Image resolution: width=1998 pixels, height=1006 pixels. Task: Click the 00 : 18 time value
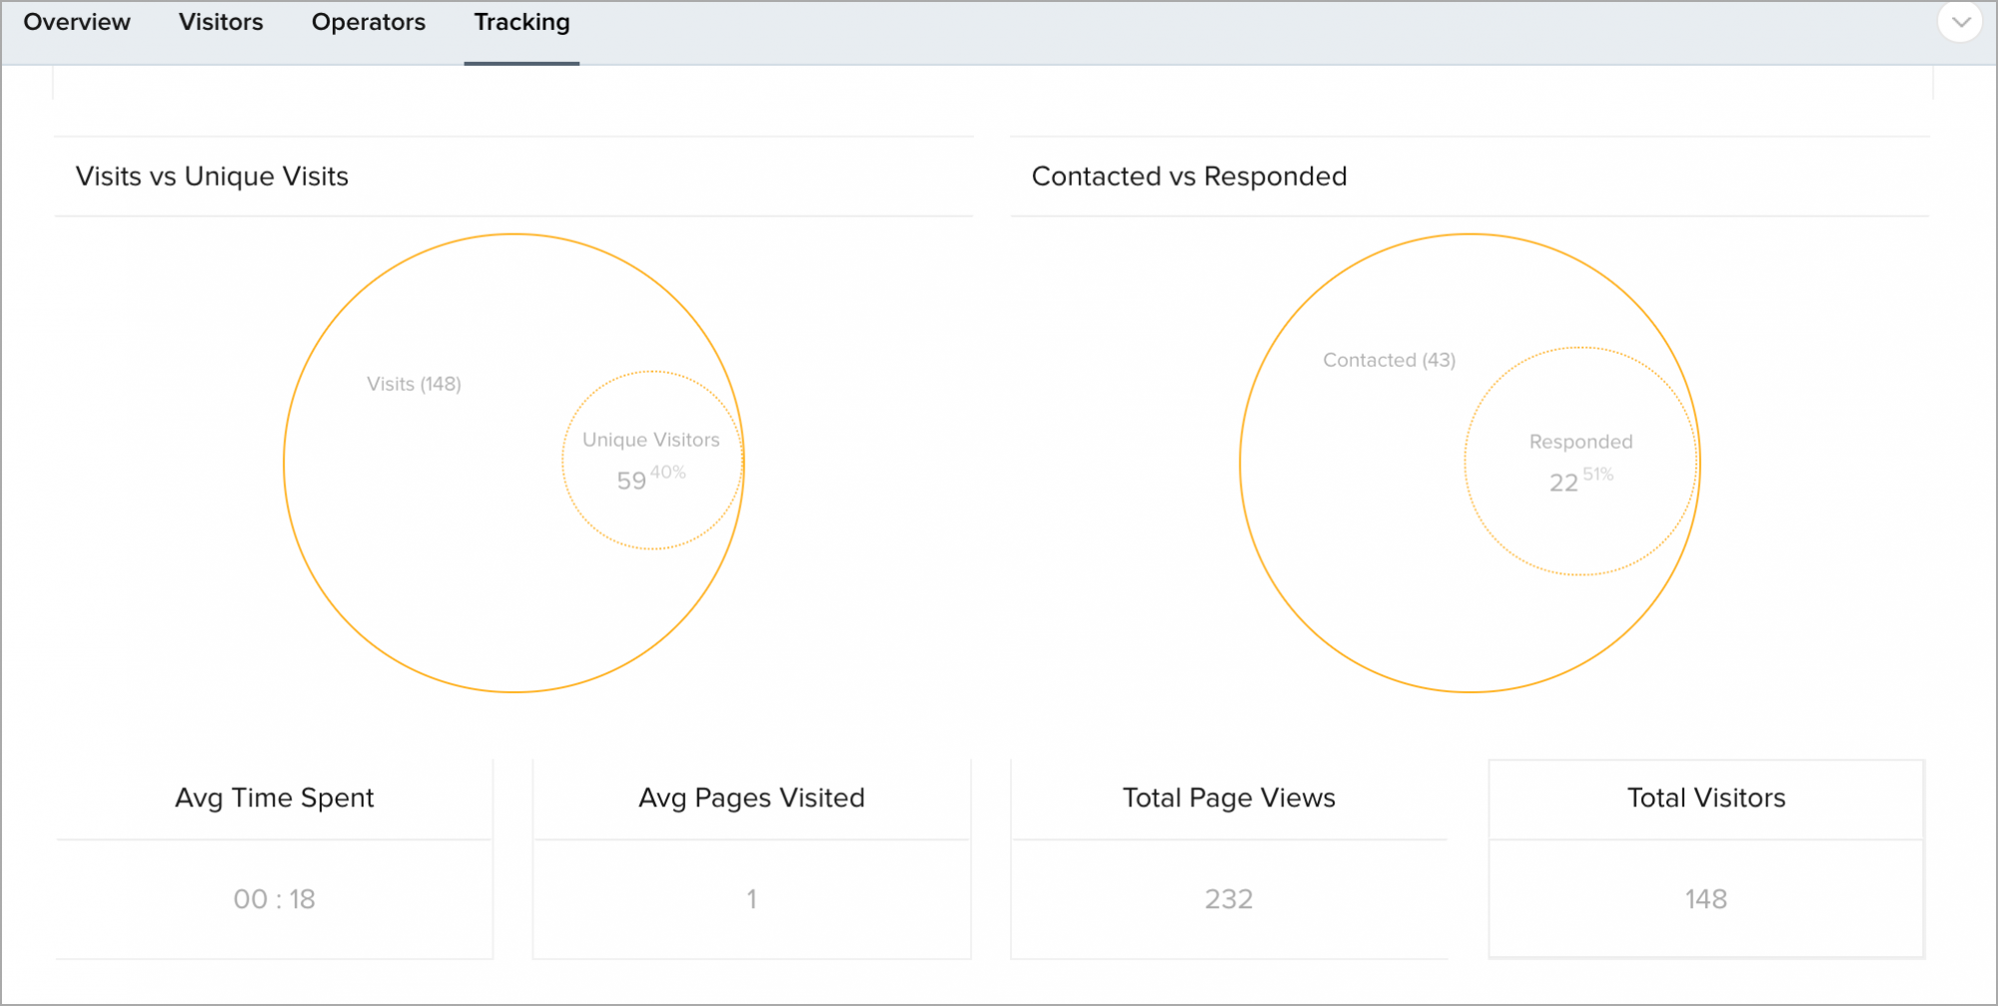coord(275,899)
